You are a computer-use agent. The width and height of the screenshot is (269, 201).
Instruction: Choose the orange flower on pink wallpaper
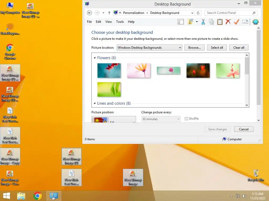(x=139, y=70)
